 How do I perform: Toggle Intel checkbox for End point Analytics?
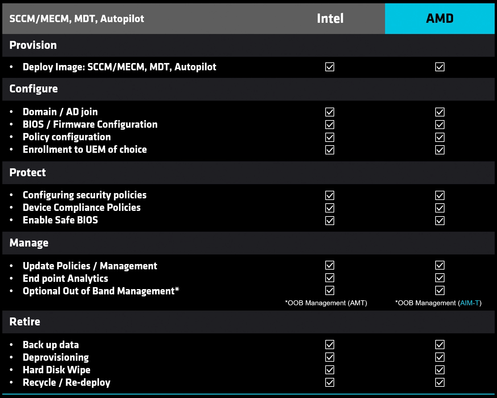pyautogui.click(x=330, y=278)
